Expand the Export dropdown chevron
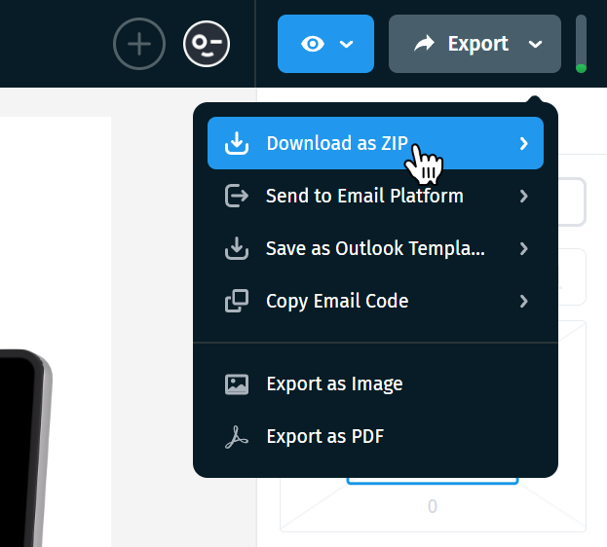This screenshot has height=547, width=607. (x=535, y=45)
